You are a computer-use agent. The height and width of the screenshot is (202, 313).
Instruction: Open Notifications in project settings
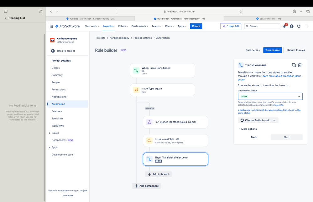pyautogui.click(x=59, y=97)
